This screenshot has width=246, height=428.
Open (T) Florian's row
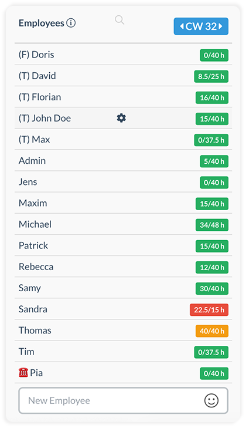pyautogui.click(x=123, y=97)
